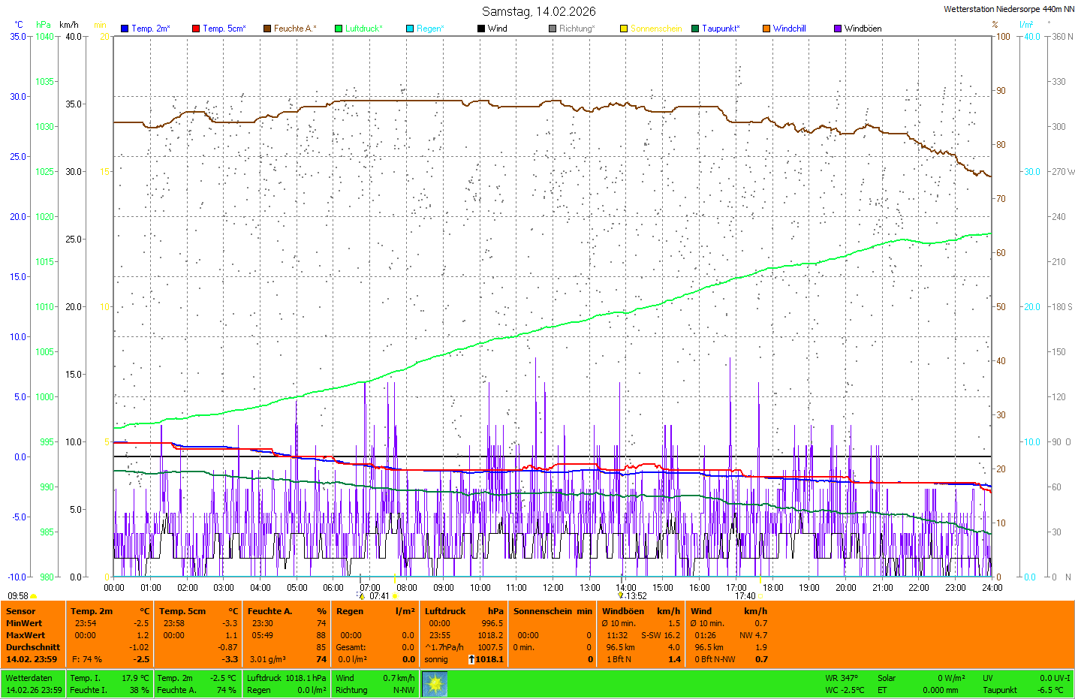
Task: Click the sunny weather icon in status bar
Action: pyautogui.click(x=435, y=684)
